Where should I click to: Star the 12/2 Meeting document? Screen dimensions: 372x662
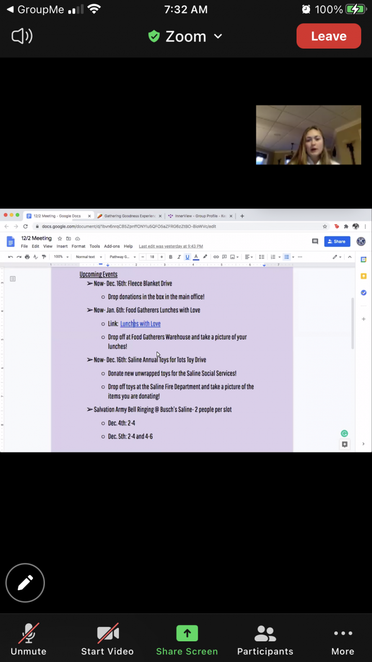60,238
